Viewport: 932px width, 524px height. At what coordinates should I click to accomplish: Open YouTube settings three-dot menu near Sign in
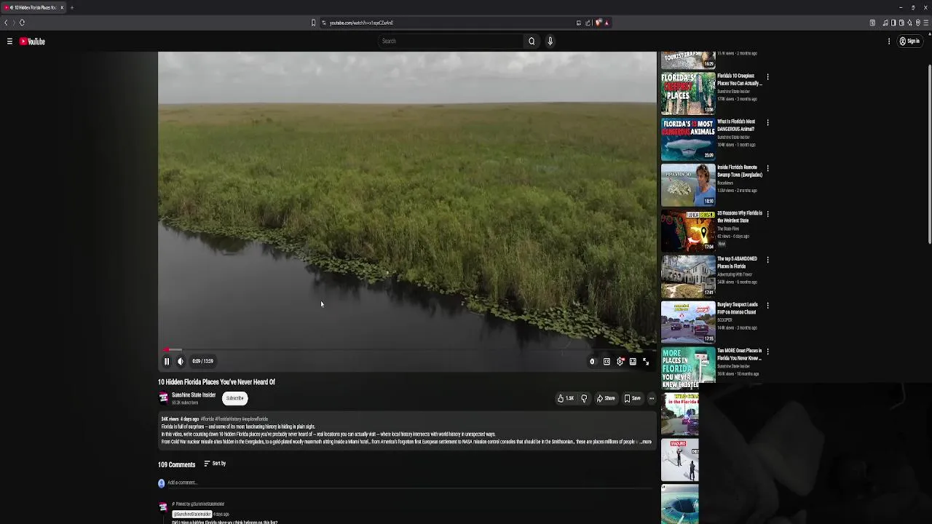pyautogui.click(x=889, y=41)
